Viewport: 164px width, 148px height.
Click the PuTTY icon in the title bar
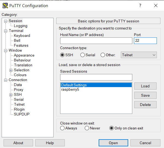click(5, 5)
